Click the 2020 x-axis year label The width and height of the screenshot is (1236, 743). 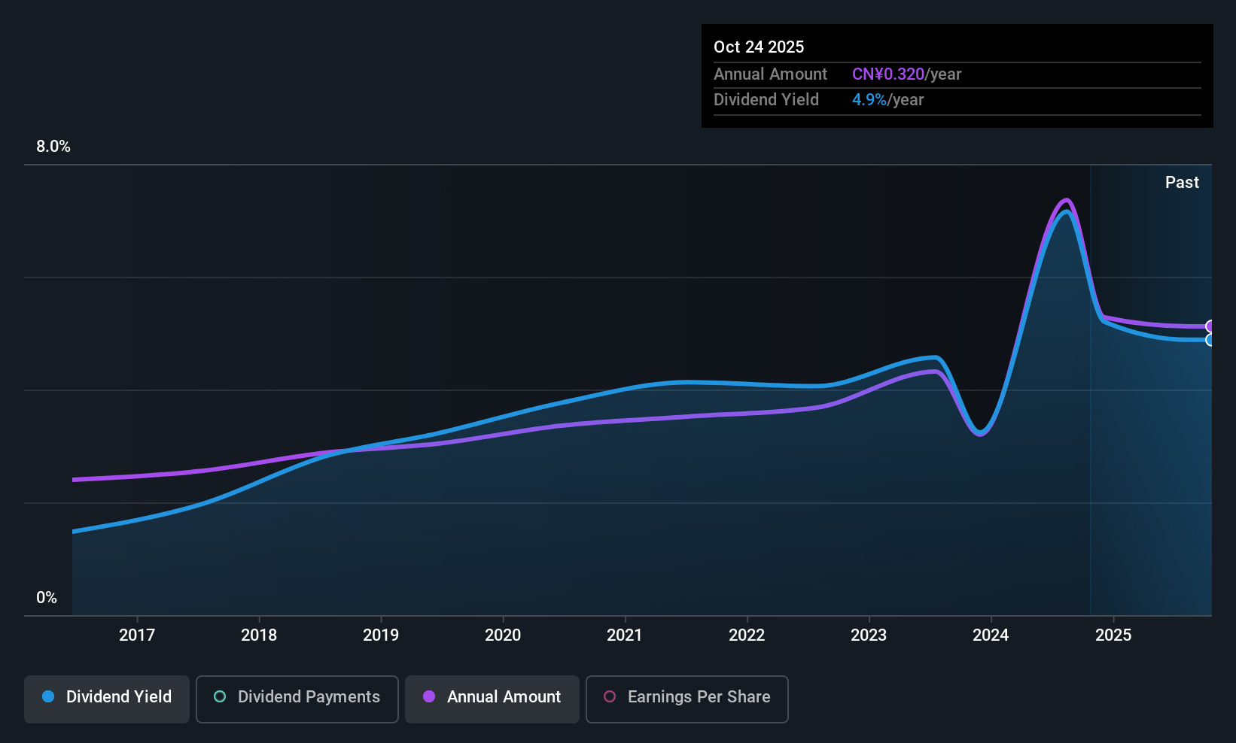click(503, 635)
